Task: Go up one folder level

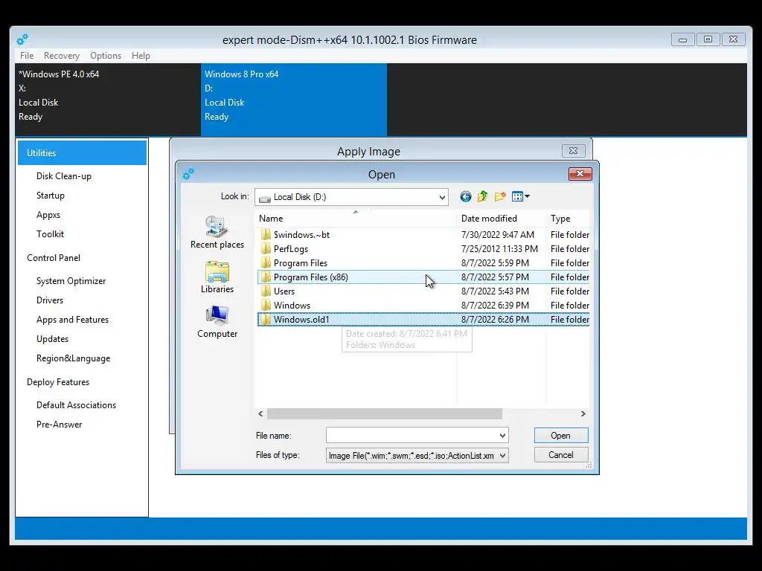Action: tap(482, 196)
